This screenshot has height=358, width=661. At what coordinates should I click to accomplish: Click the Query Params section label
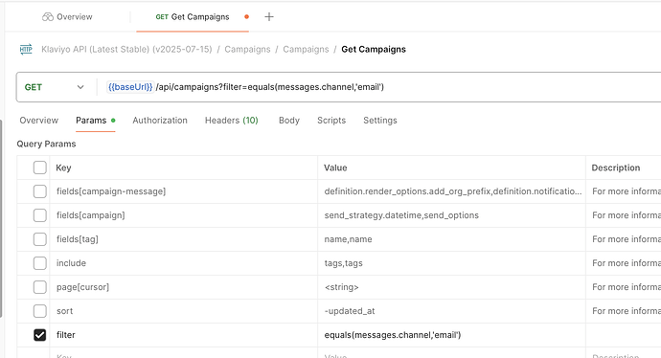click(x=46, y=144)
